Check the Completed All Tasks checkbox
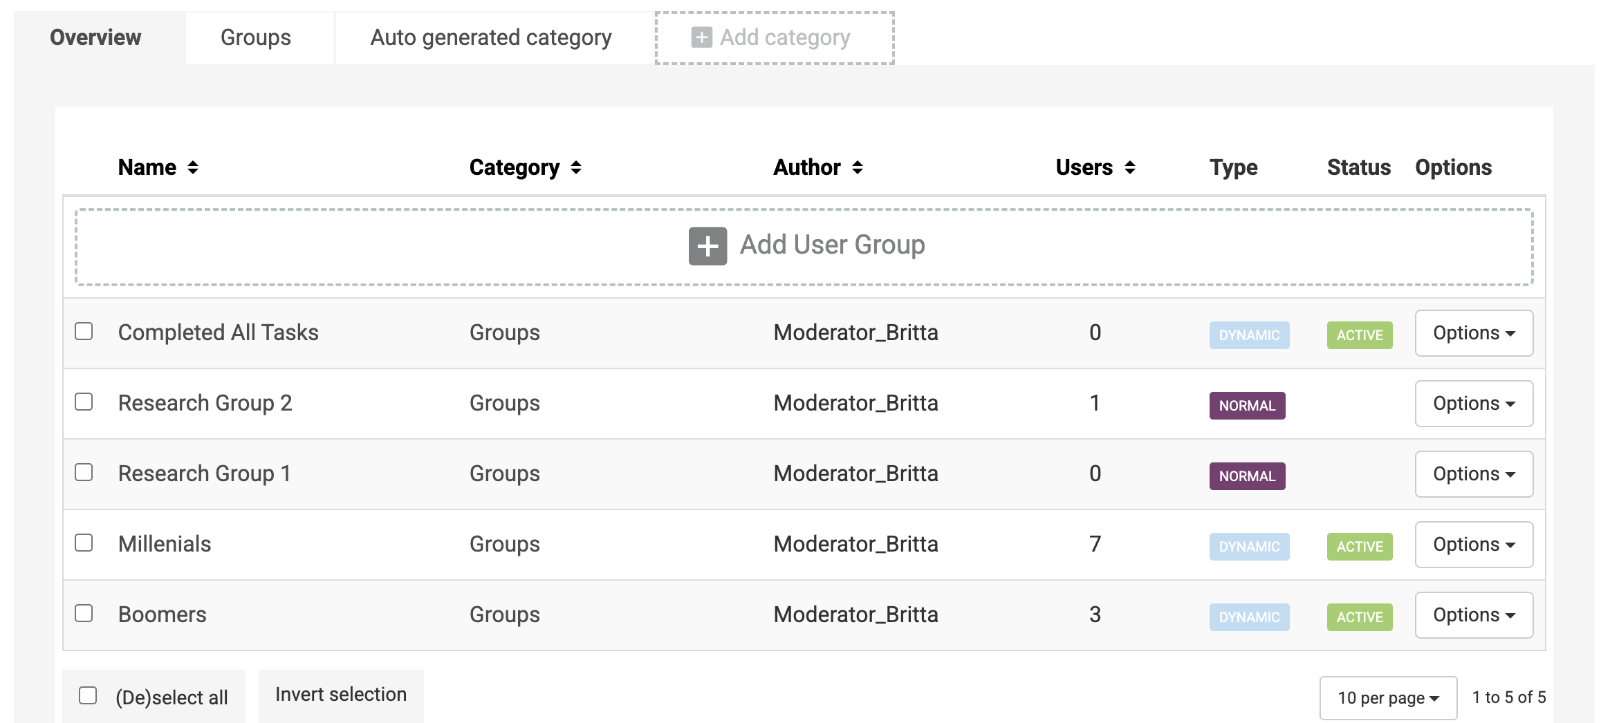Viewport: 1610px width, 723px height. [x=84, y=332]
